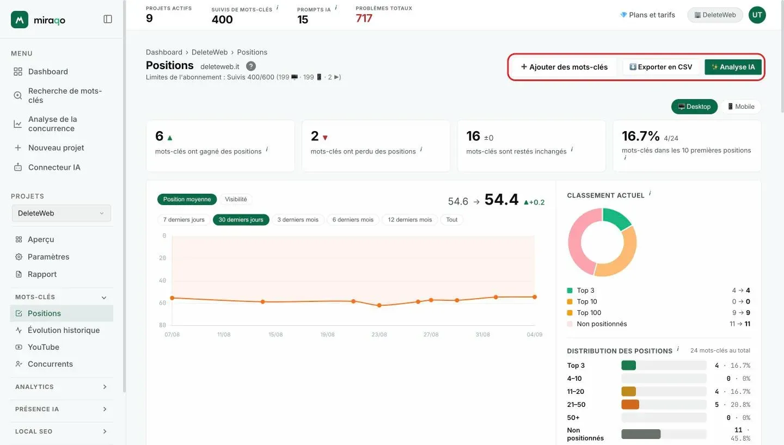The image size is (784, 445).
Task: Open the UT user avatar menu
Action: [757, 15]
